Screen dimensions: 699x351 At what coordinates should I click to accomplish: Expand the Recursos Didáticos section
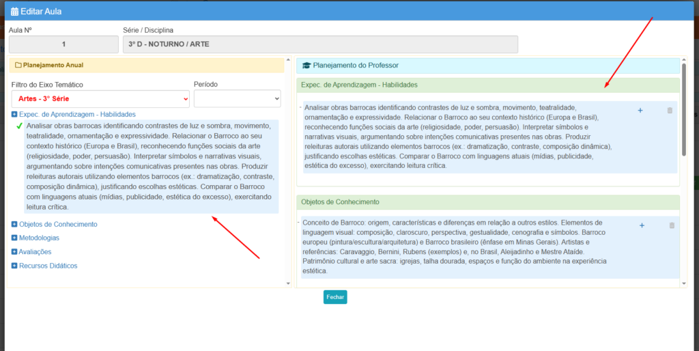(x=14, y=266)
